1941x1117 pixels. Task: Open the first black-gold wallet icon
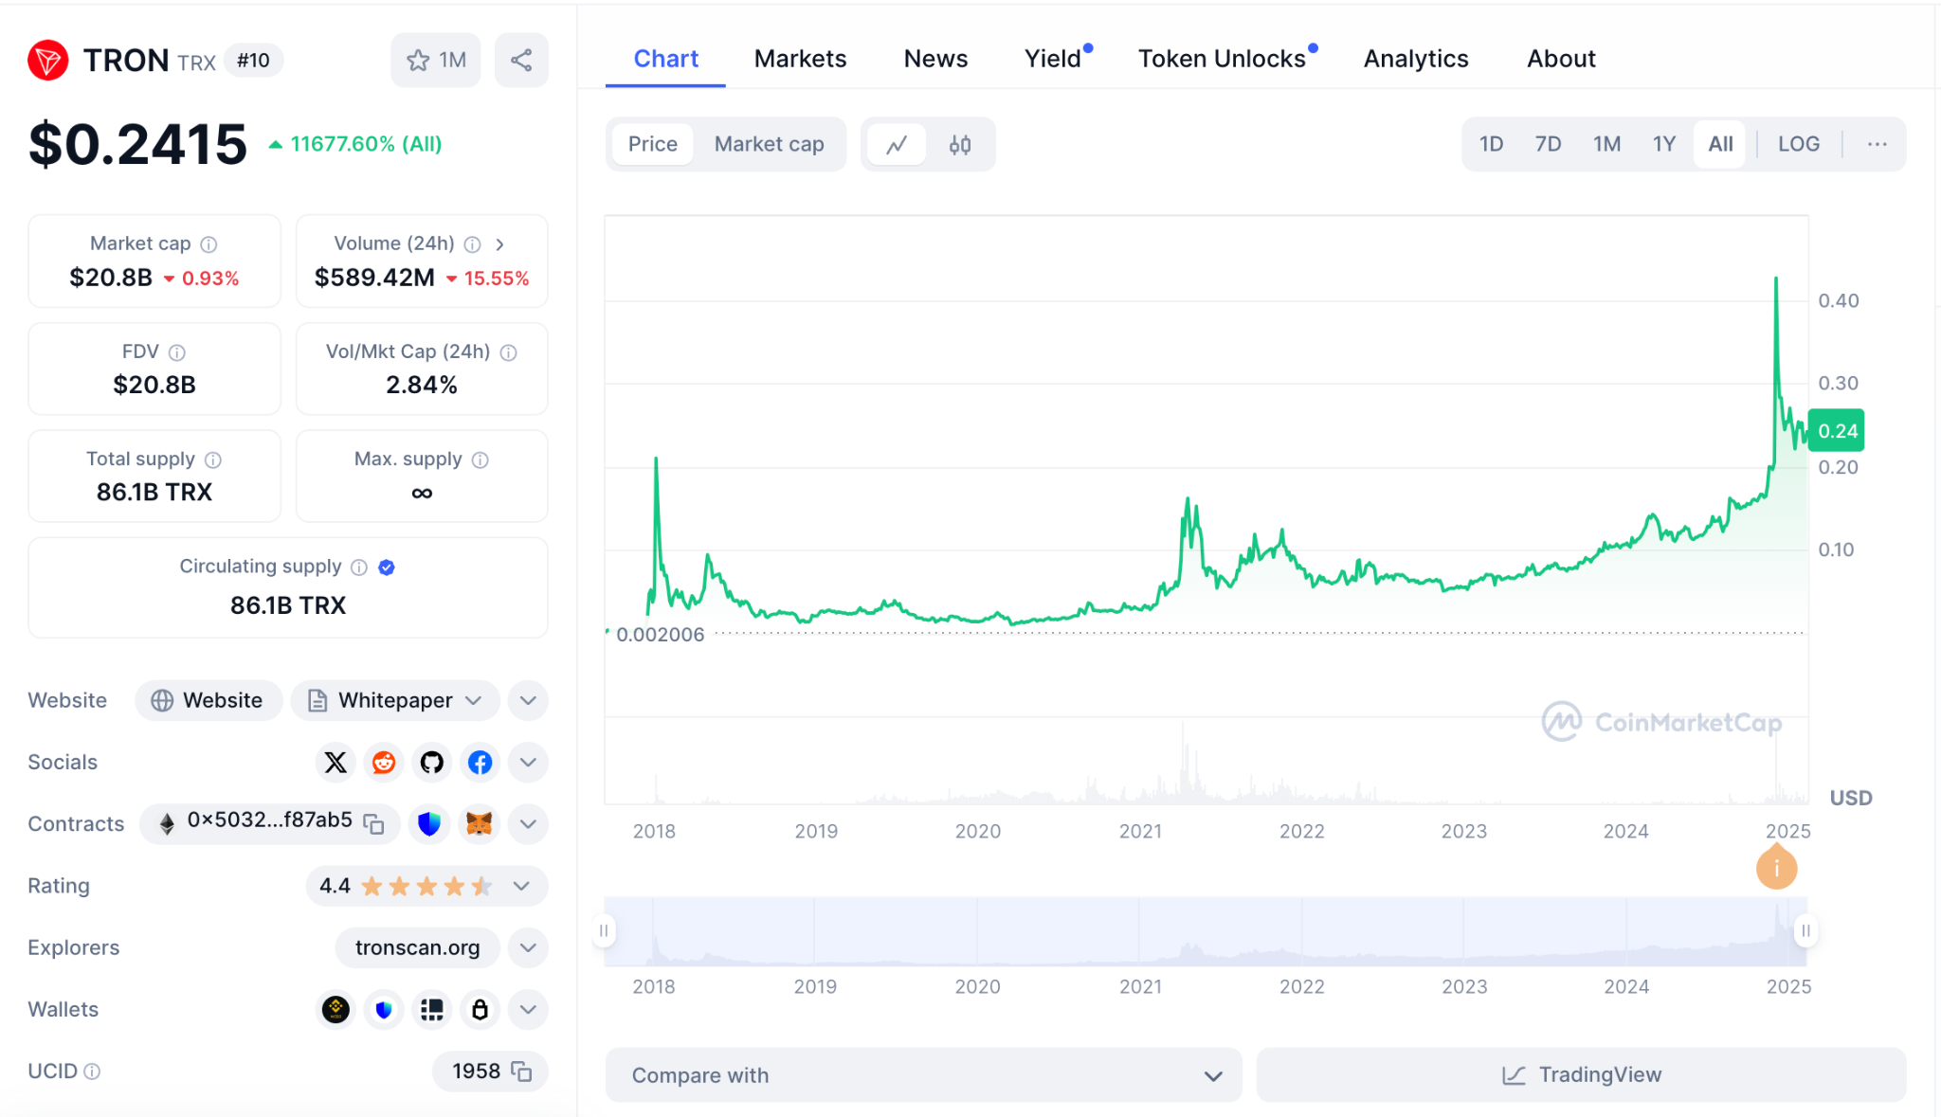click(336, 1010)
